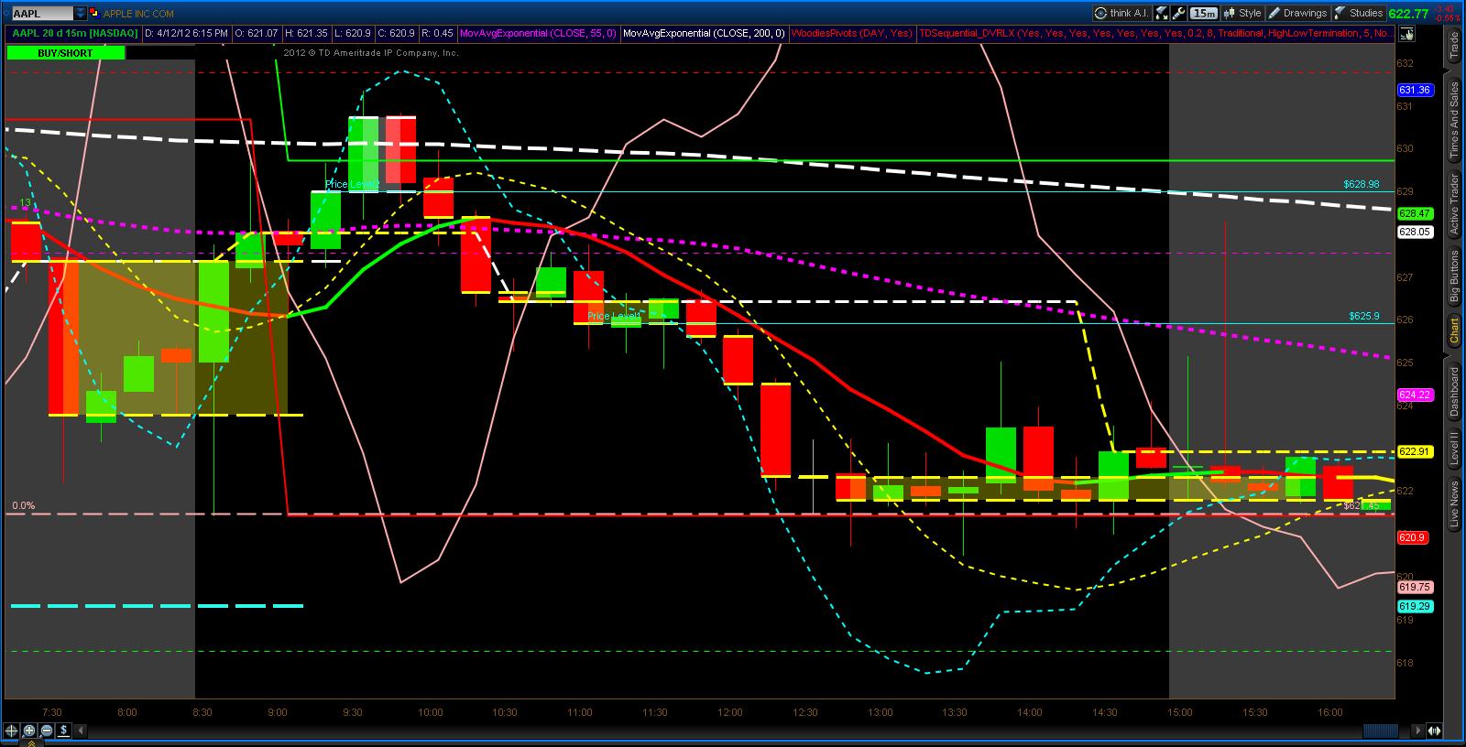Open the Studies menu
1466x747 pixels.
point(1359,13)
